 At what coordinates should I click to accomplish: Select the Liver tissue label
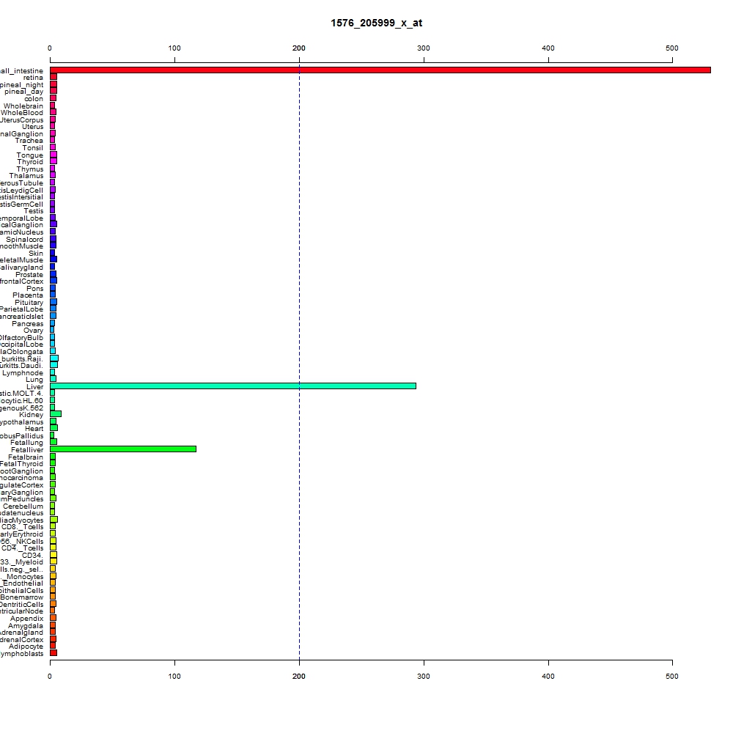(34, 386)
